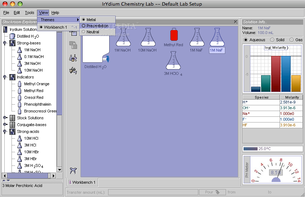Screen dimensions: 305x197
Task: Click the stockroom horizontal scroll right arrow
Action: click(54, 176)
